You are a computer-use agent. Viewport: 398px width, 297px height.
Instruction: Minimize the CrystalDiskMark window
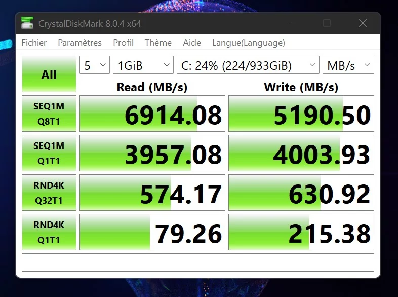tap(292, 23)
